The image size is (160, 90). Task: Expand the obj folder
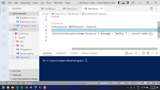[24, 45]
